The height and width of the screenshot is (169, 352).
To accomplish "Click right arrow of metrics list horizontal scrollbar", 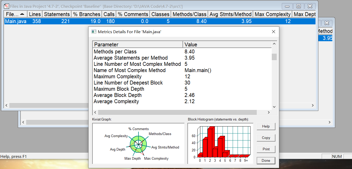I will (x=269, y=112).
